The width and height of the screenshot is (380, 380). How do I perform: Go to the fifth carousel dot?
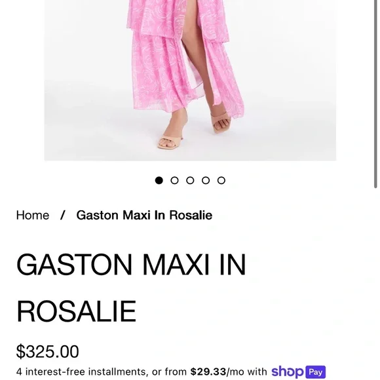221,181
